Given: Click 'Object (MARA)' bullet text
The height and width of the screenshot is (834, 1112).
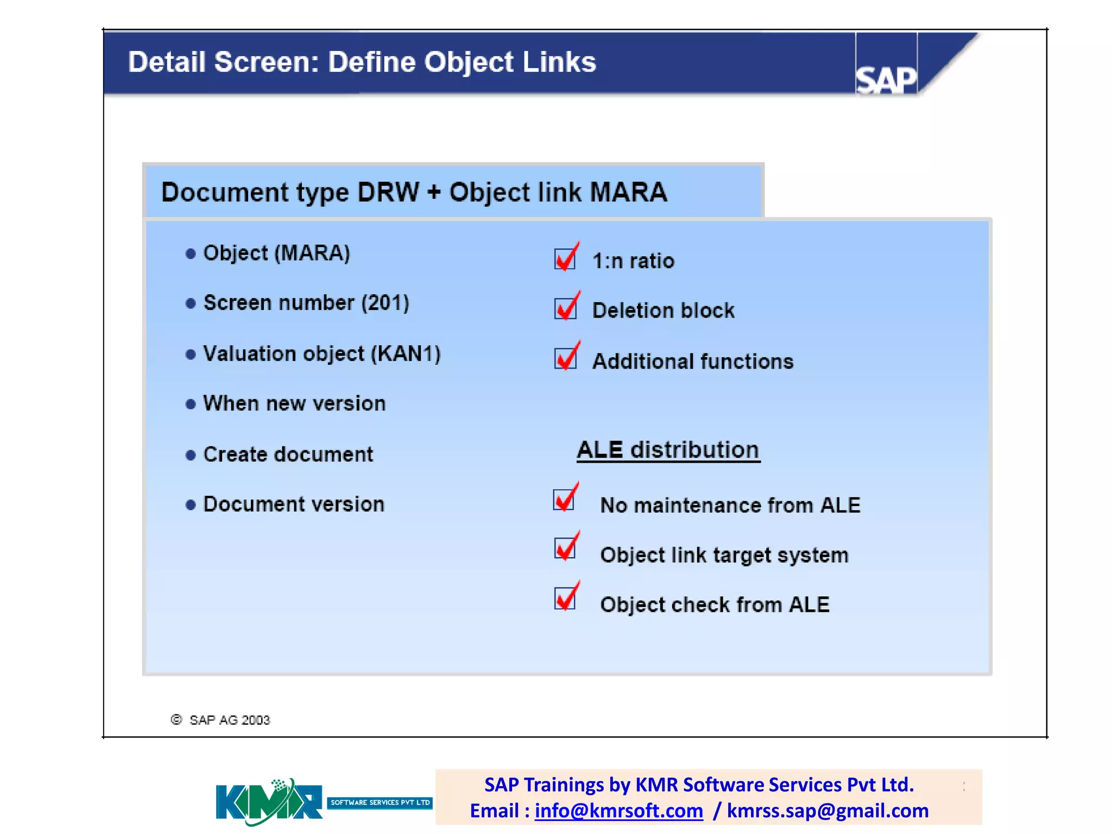Looking at the screenshot, I should coord(276,254).
